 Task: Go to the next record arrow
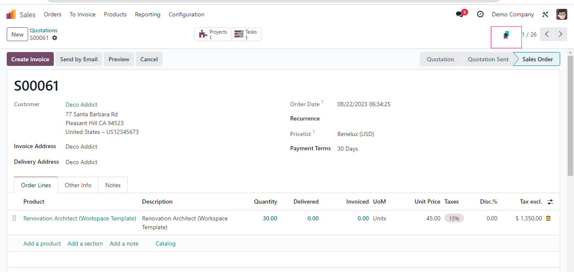pyautogui.click(x=561, y=34)
